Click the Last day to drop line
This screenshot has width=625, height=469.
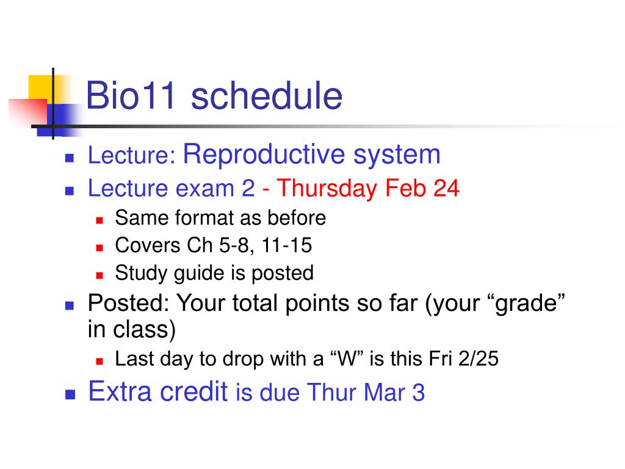pos(306,359)
